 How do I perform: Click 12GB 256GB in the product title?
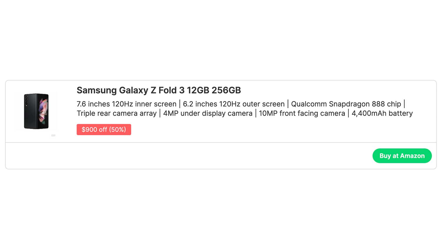pos(214,90)
